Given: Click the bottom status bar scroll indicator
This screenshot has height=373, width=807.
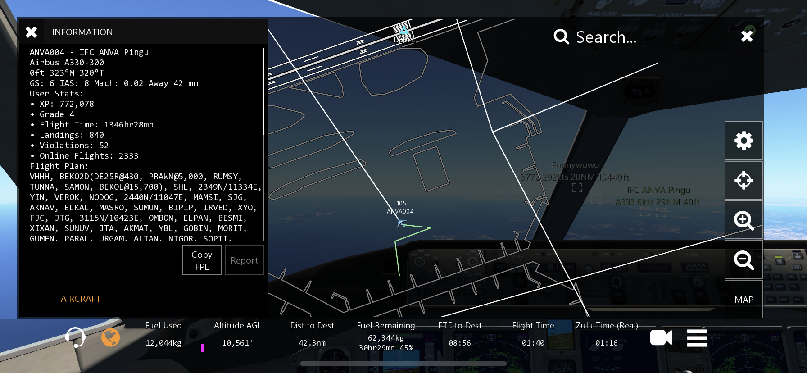Looking at the screenshot, I should tap(403, 364).
